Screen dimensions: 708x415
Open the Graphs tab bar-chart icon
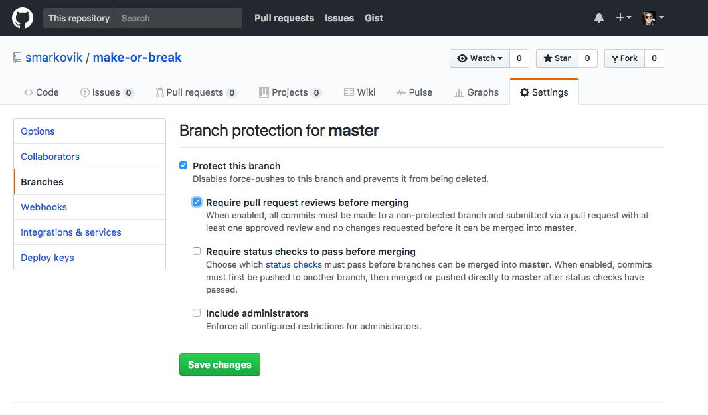458,92
